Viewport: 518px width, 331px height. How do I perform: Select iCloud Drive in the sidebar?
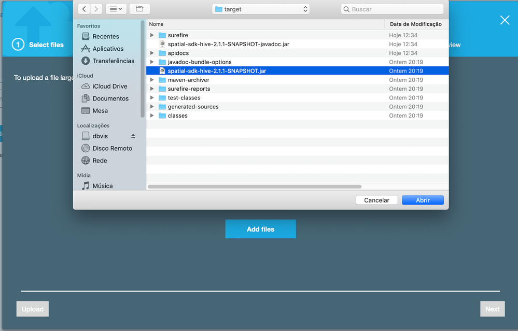click(110, 86)
